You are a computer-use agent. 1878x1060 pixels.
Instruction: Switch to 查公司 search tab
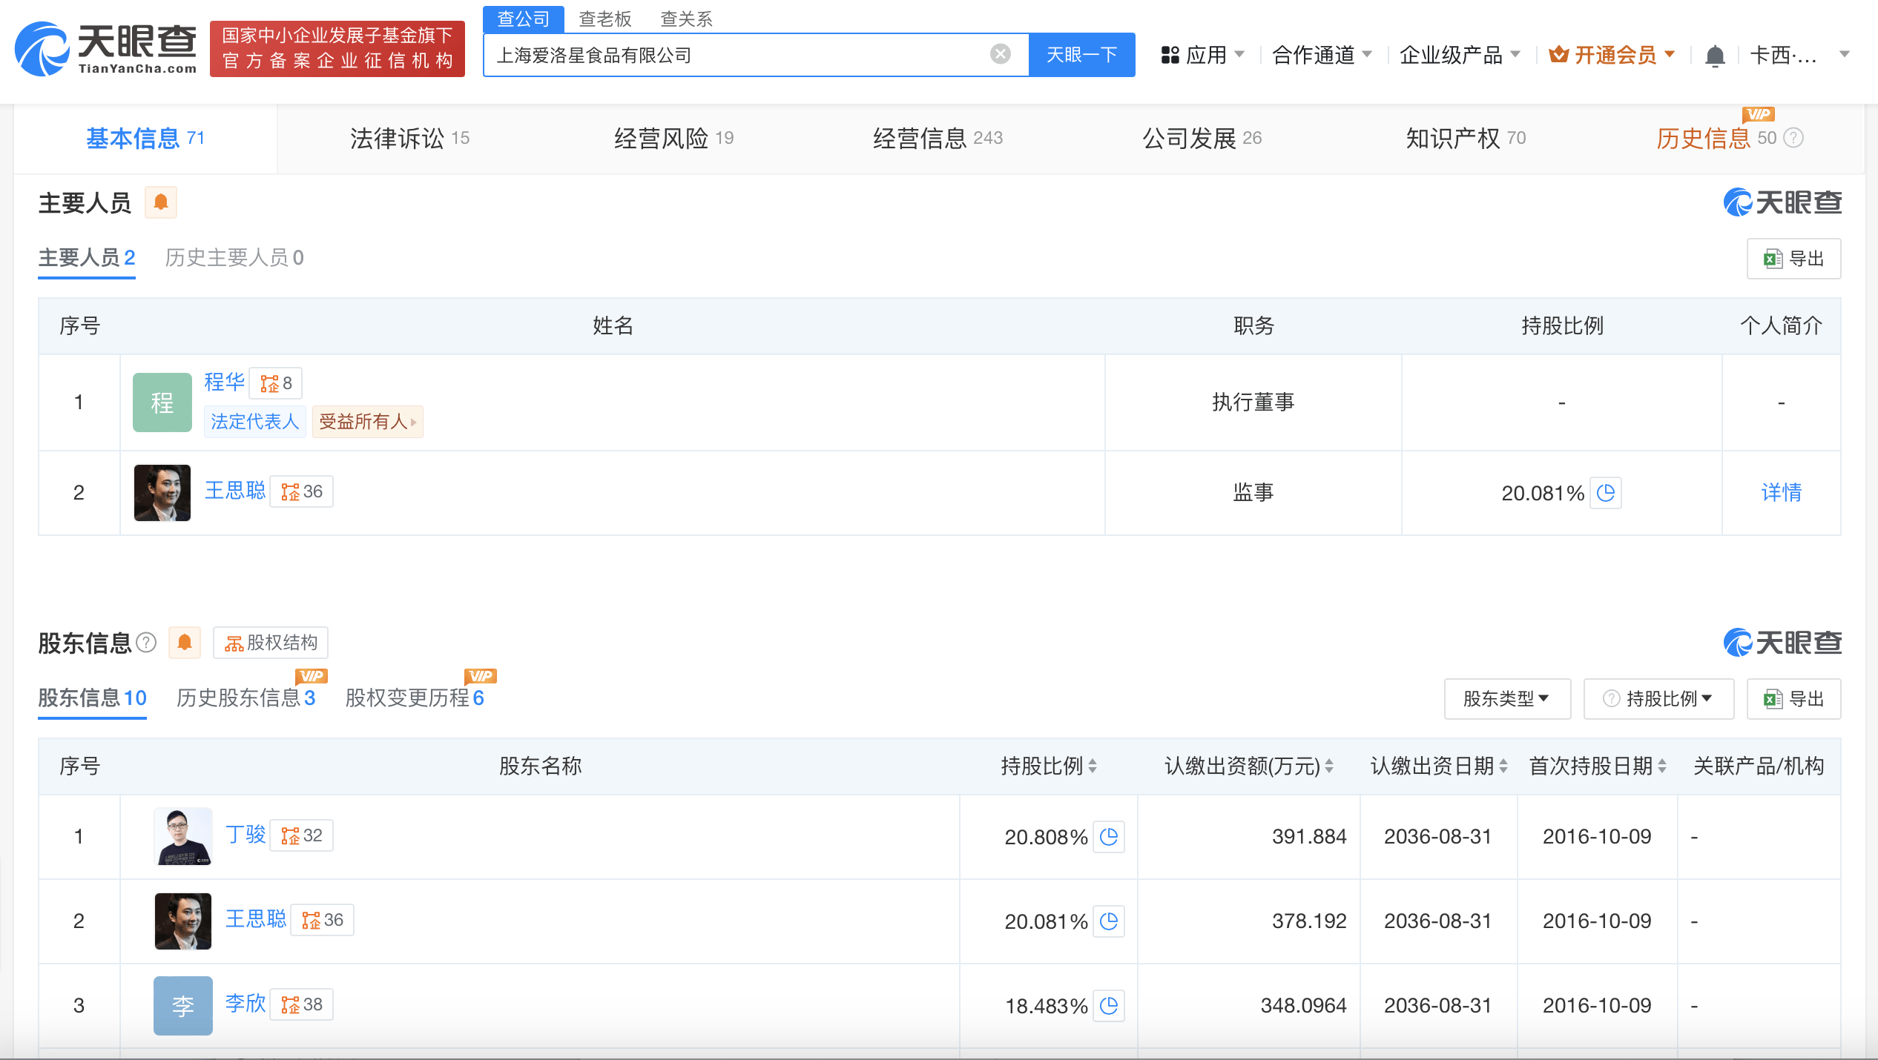pos(524,19)
